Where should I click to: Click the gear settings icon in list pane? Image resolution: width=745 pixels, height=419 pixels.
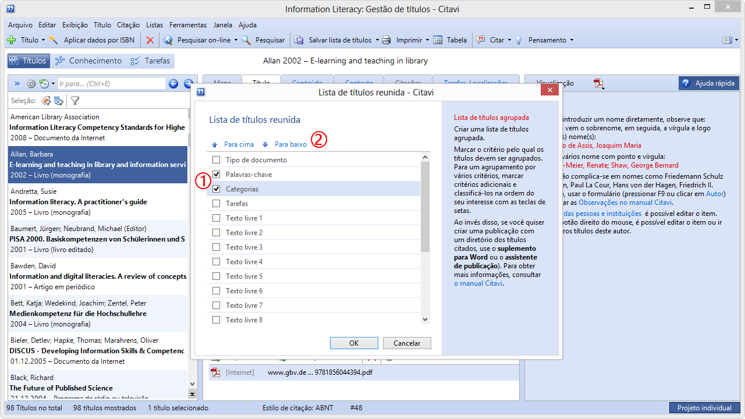tap(31, 84)
